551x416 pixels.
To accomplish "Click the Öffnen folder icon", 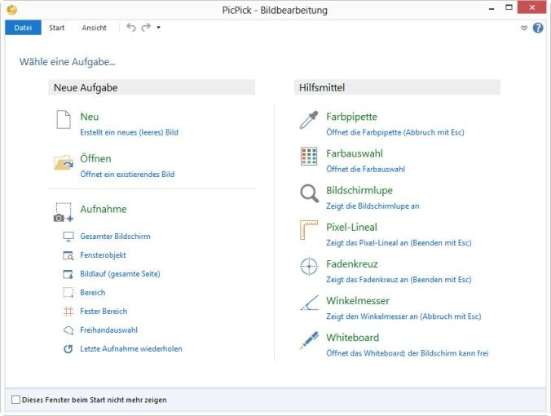I will (64, 162).
